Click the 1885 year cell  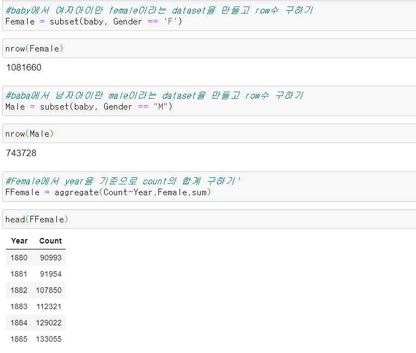[19, 339]
